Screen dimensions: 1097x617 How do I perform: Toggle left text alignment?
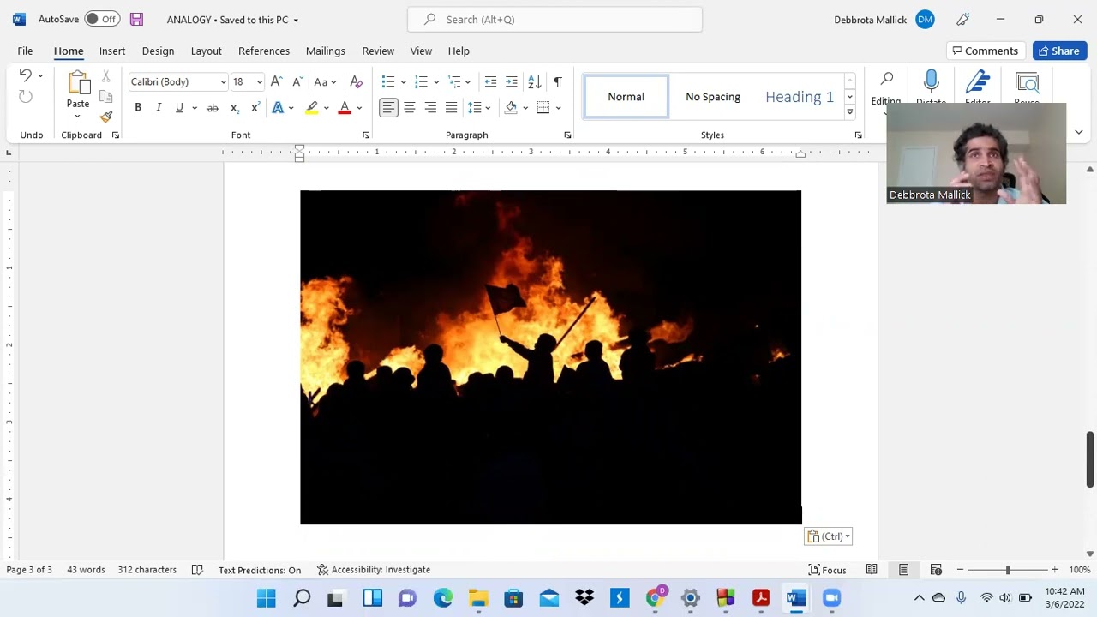tap(388, 108)
